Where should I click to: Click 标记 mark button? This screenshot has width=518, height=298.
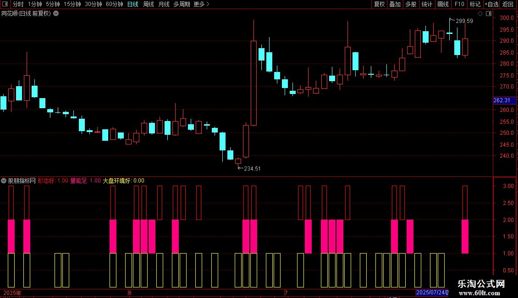pos(475,4)
